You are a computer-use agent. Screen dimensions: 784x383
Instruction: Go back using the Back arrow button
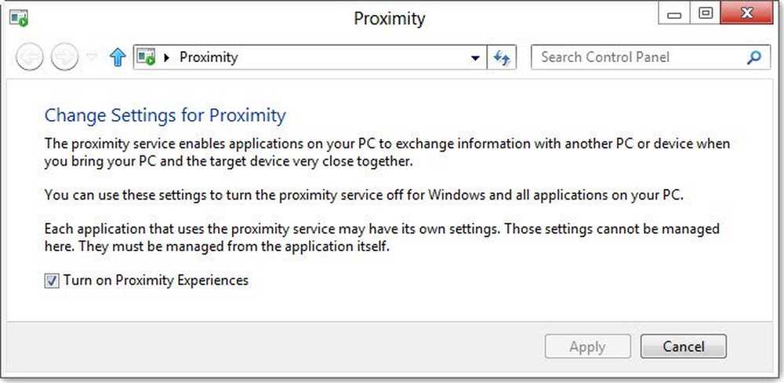coord(30,57)
